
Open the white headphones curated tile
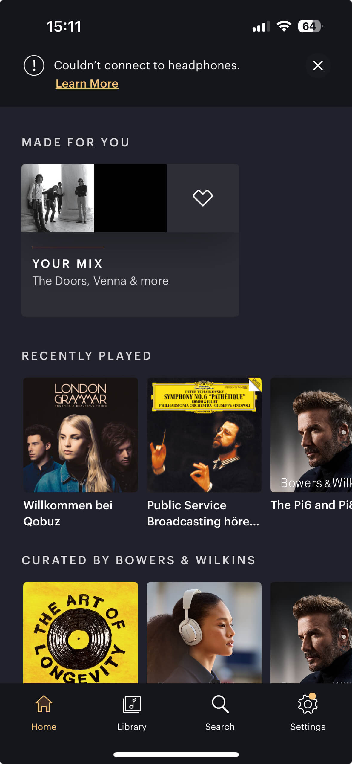[204, 632]
